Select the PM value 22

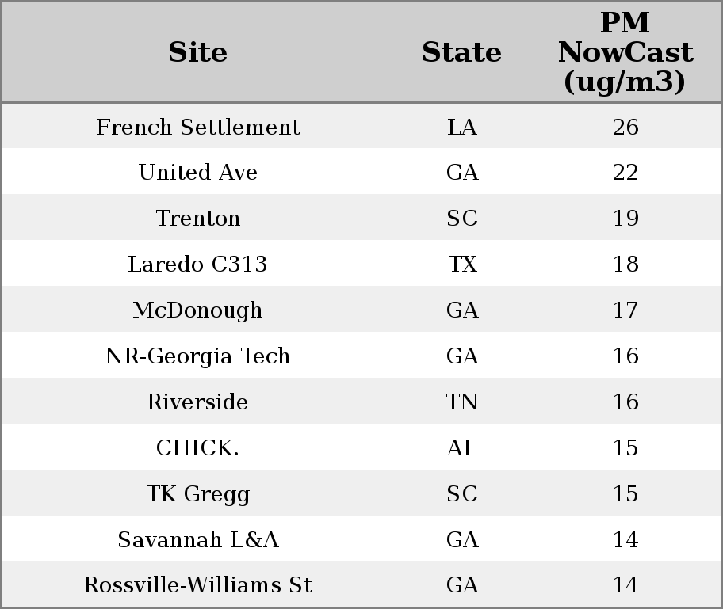tap(625, 173)
